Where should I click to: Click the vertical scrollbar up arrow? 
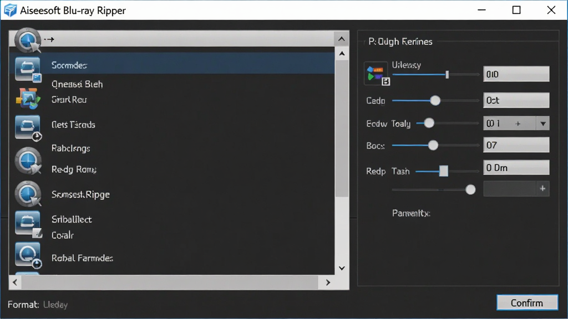coord(342,54)
